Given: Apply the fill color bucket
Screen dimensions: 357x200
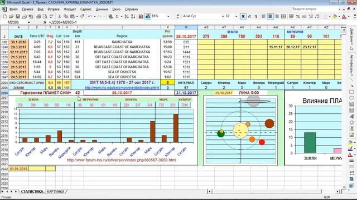Looking at the screenshot, I should click(335, 16).
